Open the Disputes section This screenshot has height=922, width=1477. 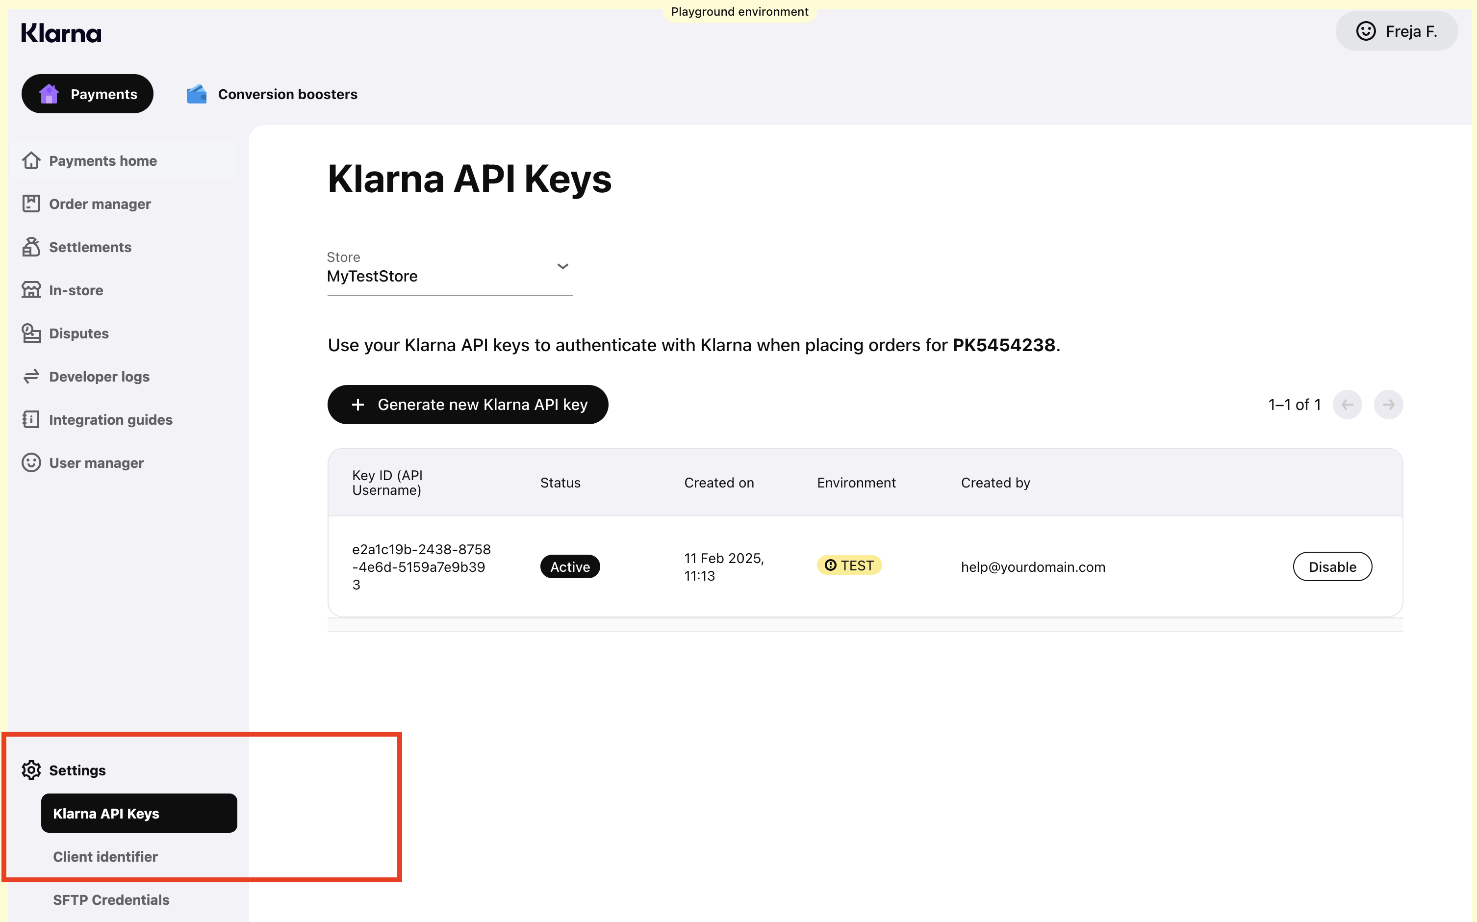click(x=78, y=333)
